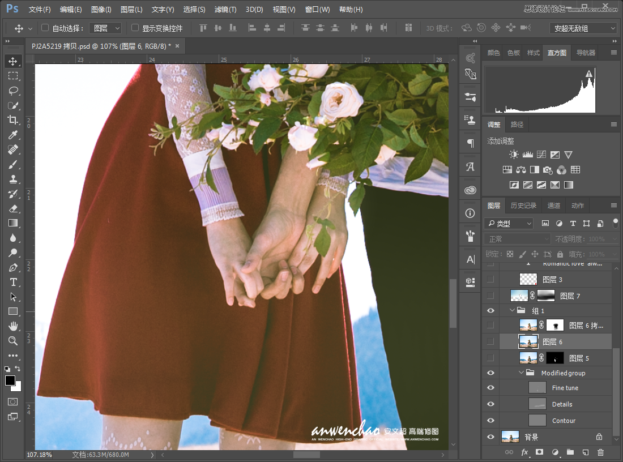Open the 类型 layer filter dropdown
The image size is (623, 462).
click(509, 224)
